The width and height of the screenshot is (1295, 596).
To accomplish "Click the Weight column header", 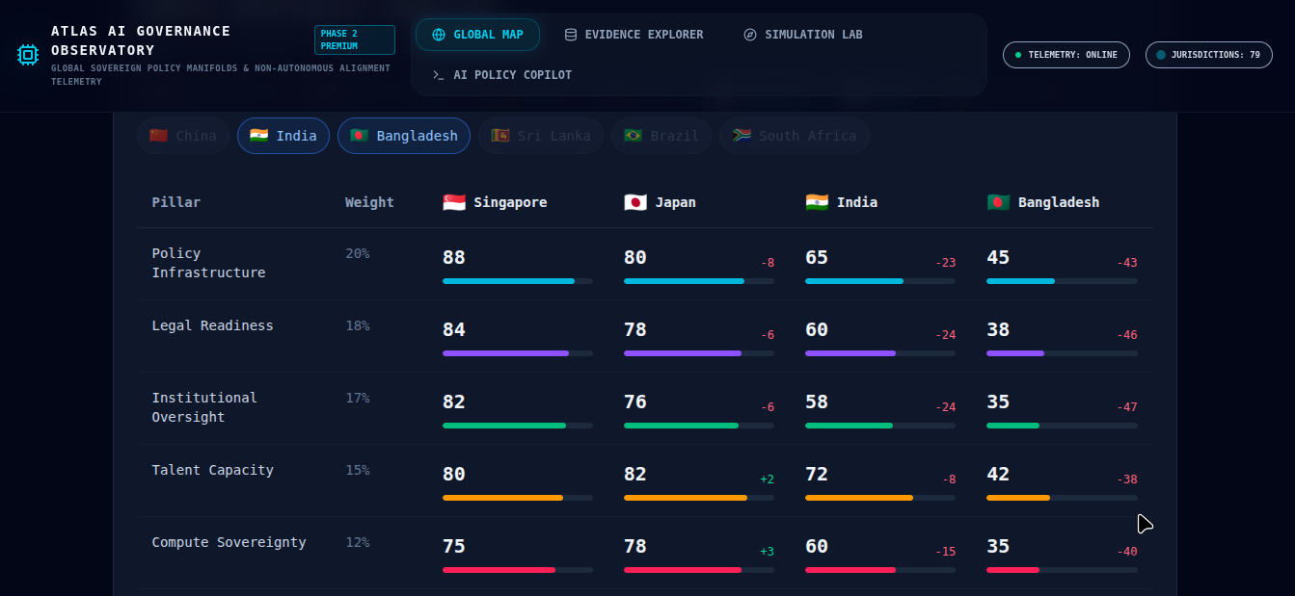I will tap(370, 202).
